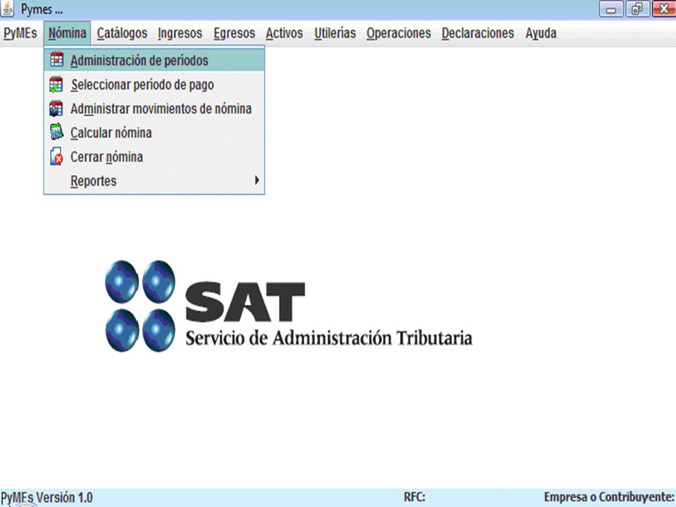Click the Calcular nómina calculator icon
This screenshot has height=507, width=676.
(56, 132)
